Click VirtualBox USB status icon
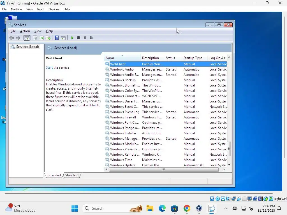The width and height of the screenshot is (287, 215). click(x=239, y=199)
